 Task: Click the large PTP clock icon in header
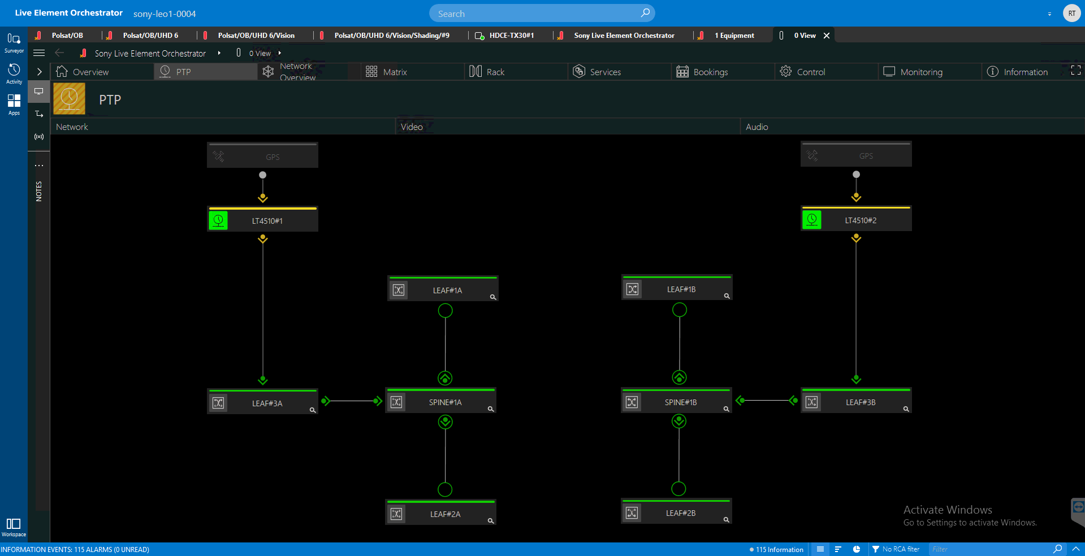[x=69, y=99]
